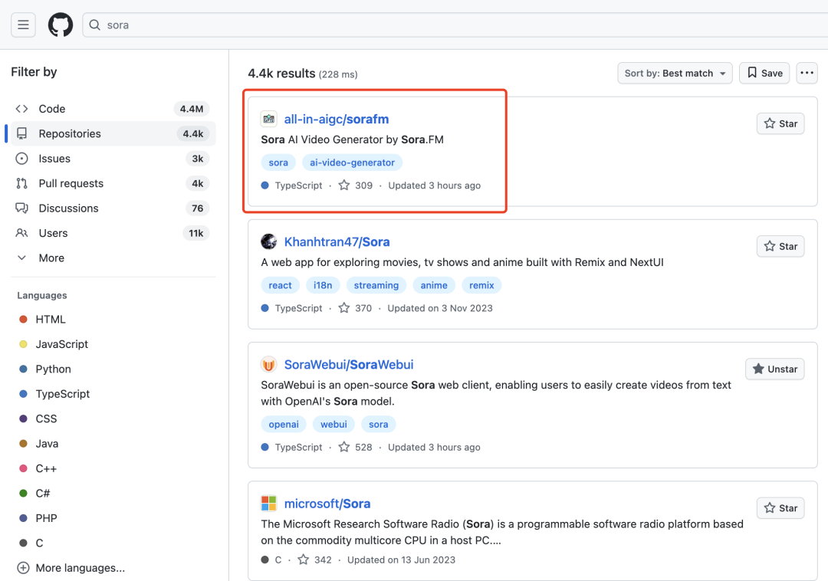The width and height of the screenshot is (828, 581).
Task: Click the search field containing 'sora'
Action: pyautogui.click(x=455, y=25)
